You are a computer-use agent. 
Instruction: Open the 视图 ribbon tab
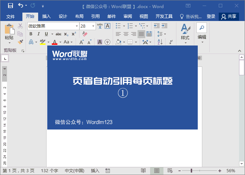pos(144,16)
